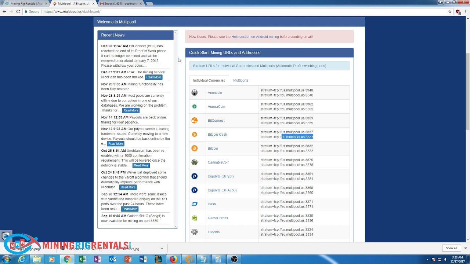Open the Bitcoin Cash link
470x264 pixels.
tap(217, 135)
